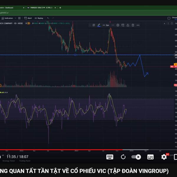Open YouTube keyboard shortcuts icon

[x=110, y=157]
